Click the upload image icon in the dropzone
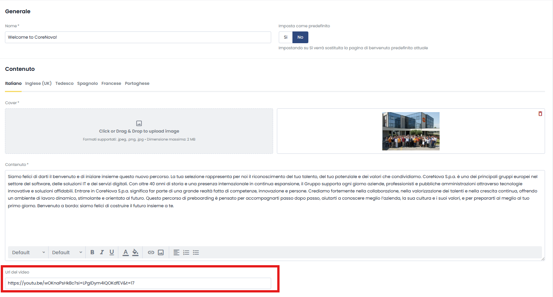 coord(139,123)
